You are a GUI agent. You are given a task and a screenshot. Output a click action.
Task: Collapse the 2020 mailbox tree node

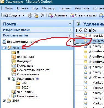click(4, 48)
